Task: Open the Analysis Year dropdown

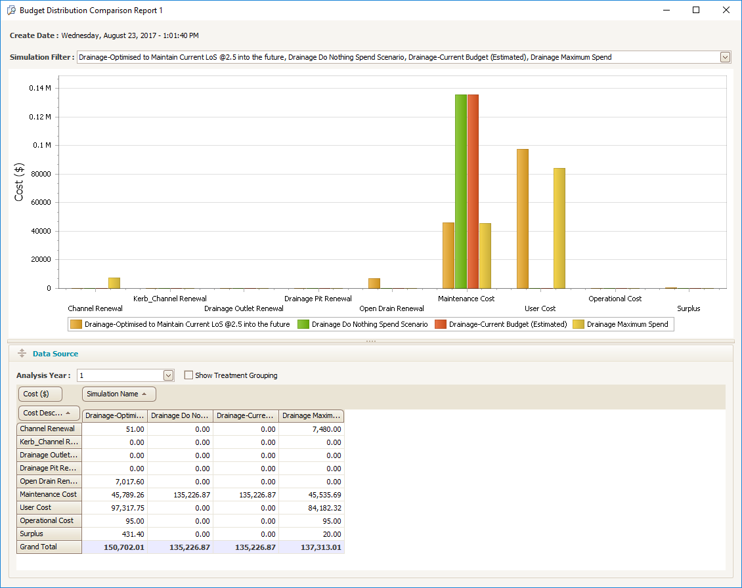Action: point(168,375)
